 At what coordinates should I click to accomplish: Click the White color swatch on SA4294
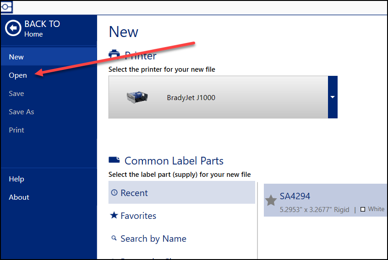tap(363, 209)
